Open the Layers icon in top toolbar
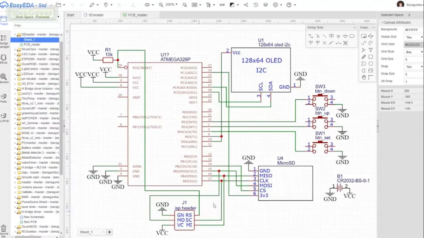The width and height of the screenshot is (424, 238). [266, 5]
